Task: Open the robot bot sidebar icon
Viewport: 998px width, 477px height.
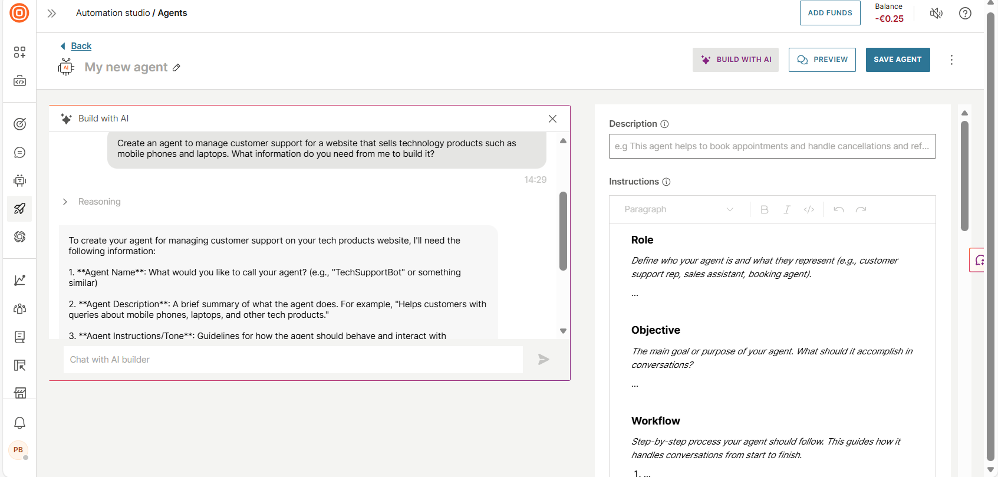Action: click(19, 180)
